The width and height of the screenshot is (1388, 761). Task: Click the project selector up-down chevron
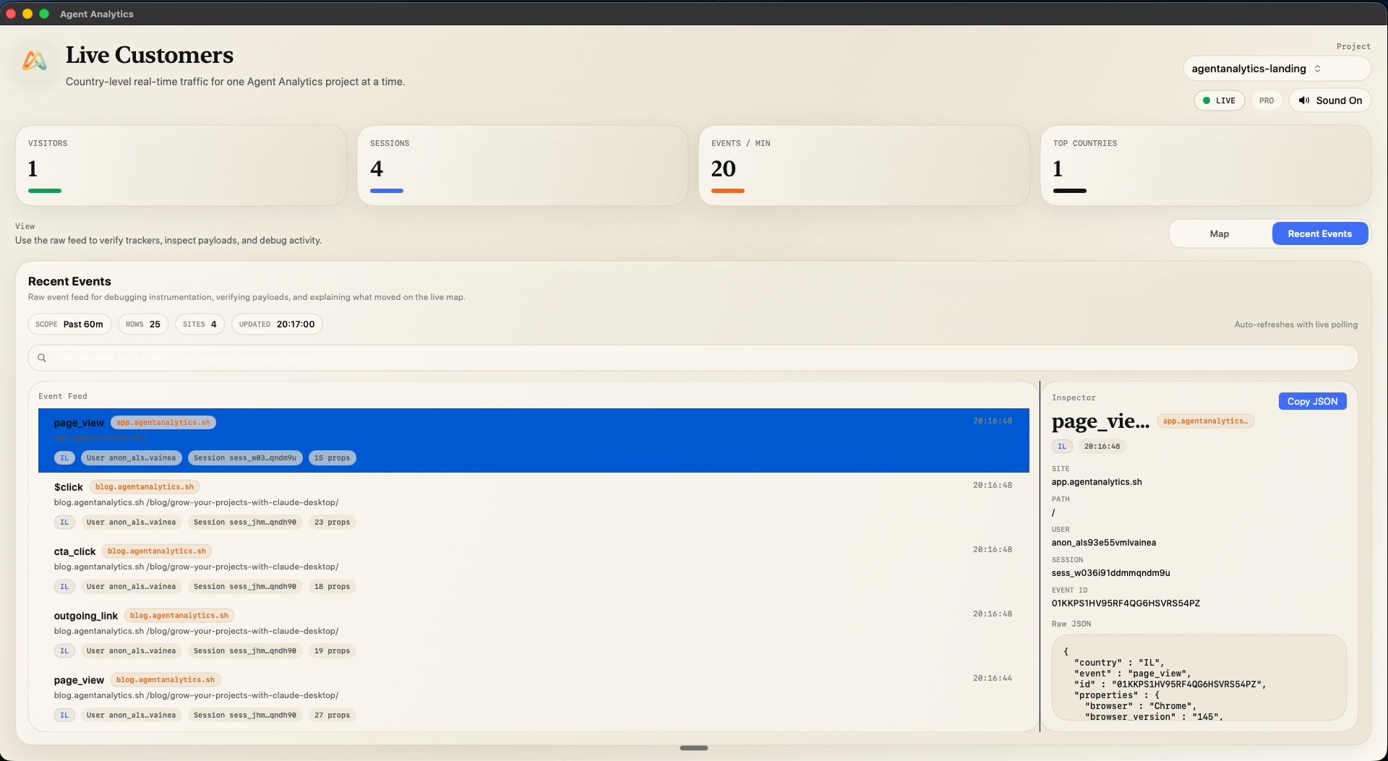tap(1317, 69)
